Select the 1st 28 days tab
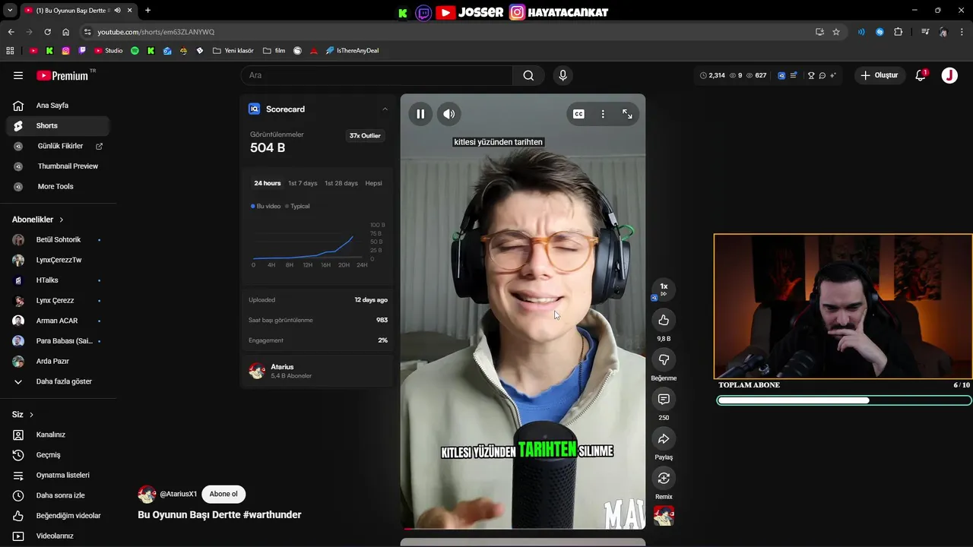 point(341,183)
